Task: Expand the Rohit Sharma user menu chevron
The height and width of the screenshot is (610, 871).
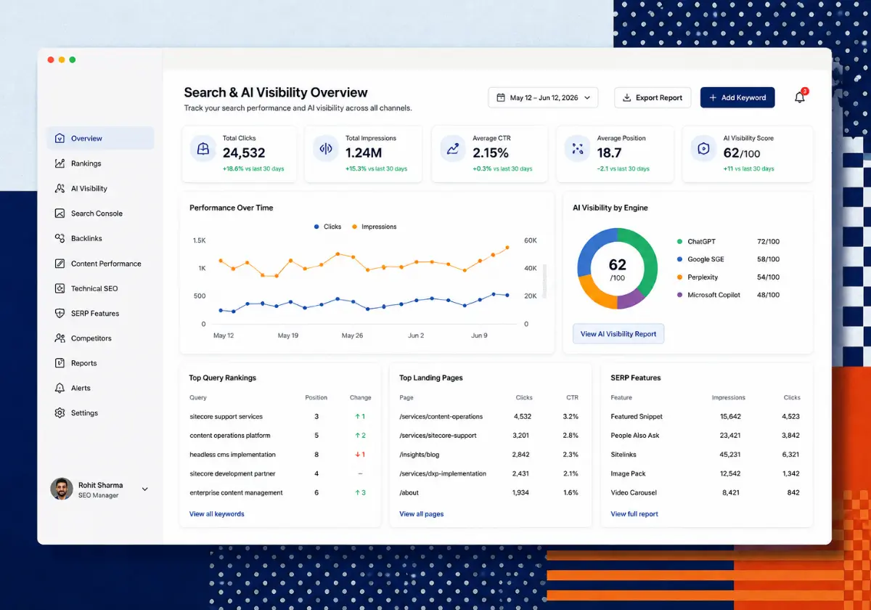Action: click(144, 489)
